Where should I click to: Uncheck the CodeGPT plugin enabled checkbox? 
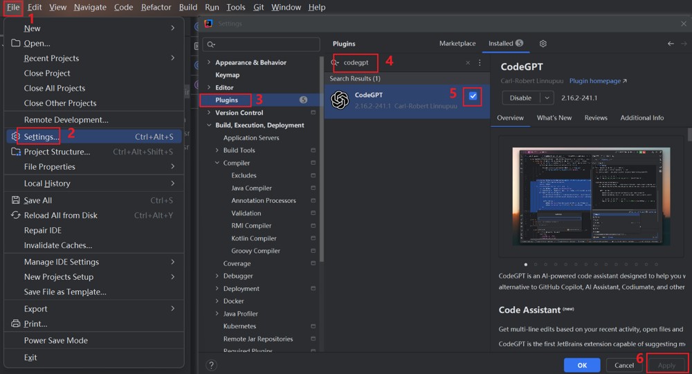click(x=473, y=96)
